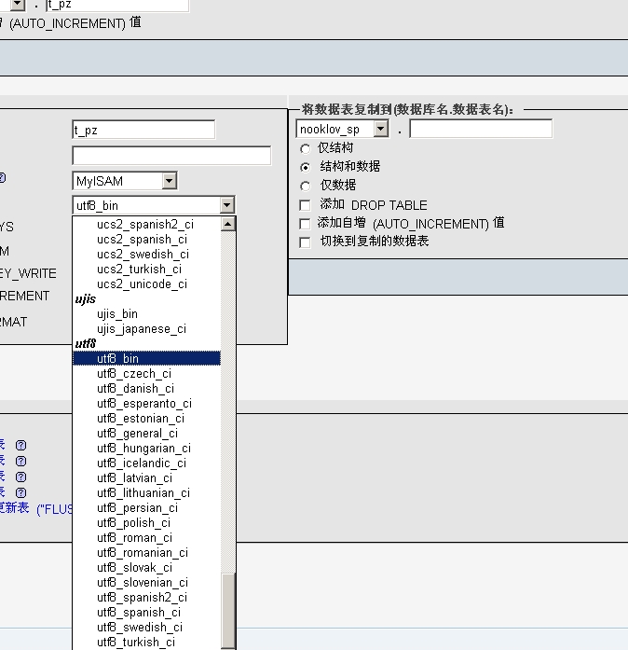Tick the 切换到复制的数据表 checkbox
The width and height of the screenshot is (628, 650).
pos(305,242)
